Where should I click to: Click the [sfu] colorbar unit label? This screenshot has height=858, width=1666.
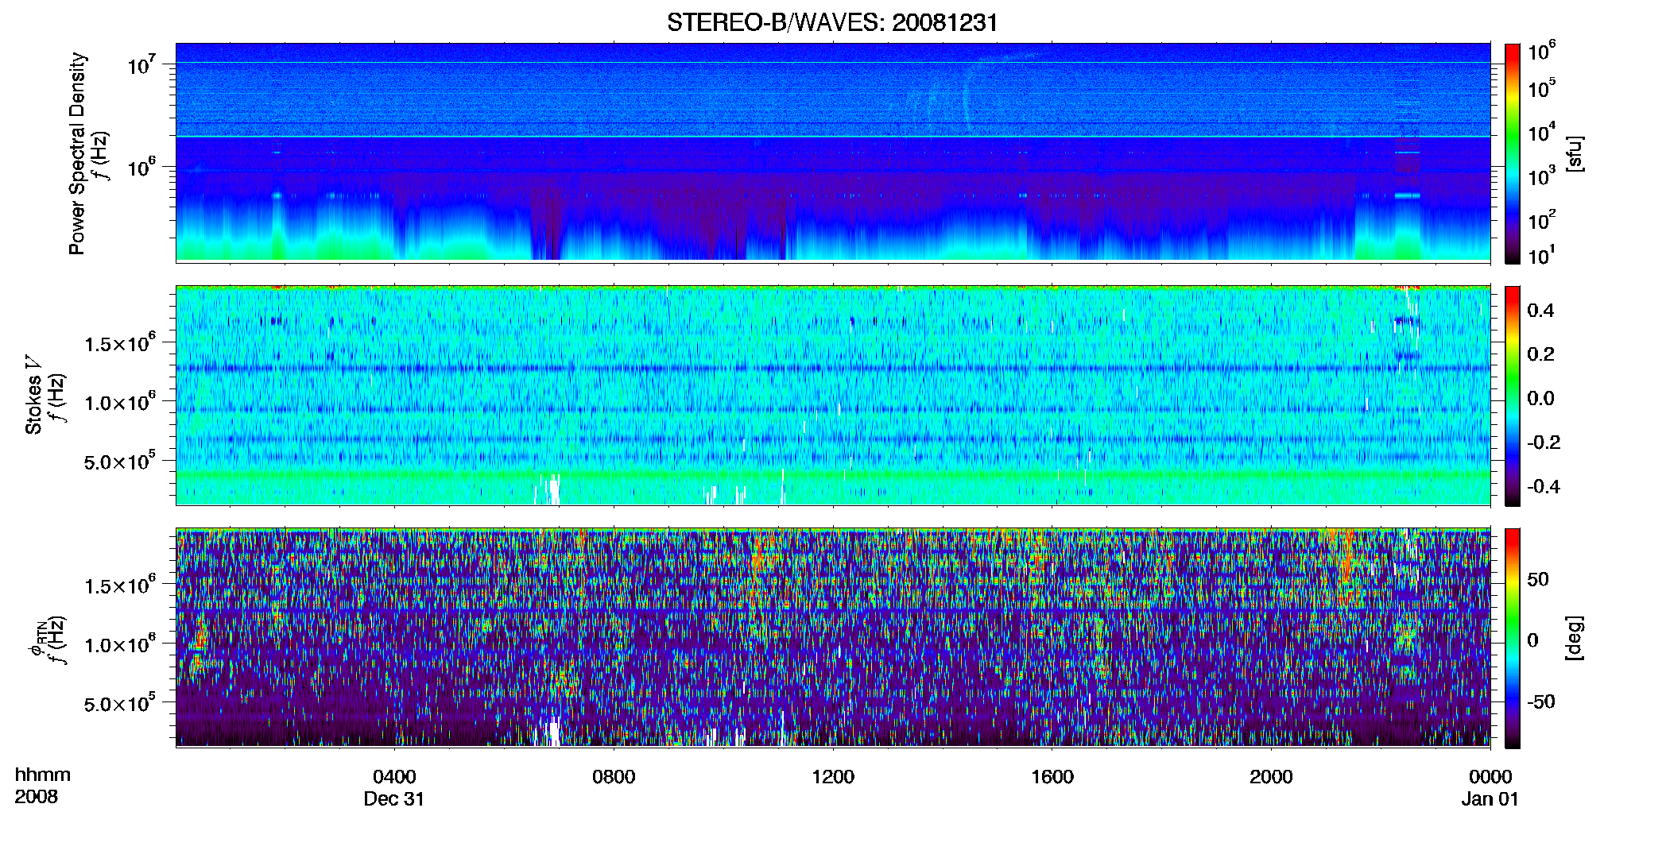point(1574,153)
